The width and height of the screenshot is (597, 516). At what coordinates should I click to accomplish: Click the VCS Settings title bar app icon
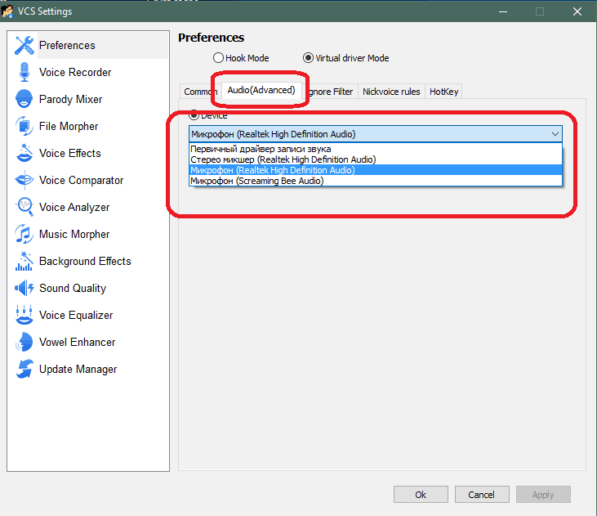7,11
